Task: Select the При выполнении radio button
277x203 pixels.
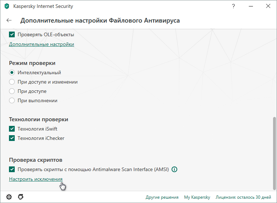Action: (12, 101)
